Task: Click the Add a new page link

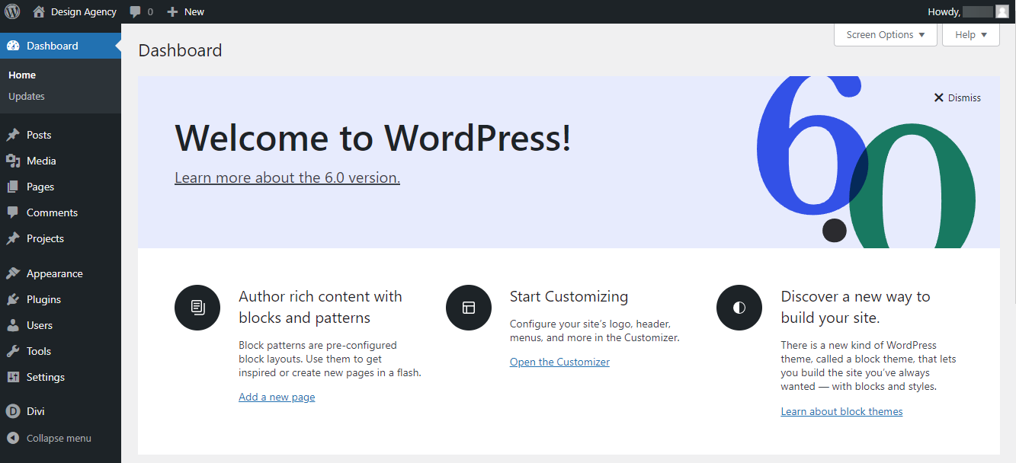Action: pos(277,397)
